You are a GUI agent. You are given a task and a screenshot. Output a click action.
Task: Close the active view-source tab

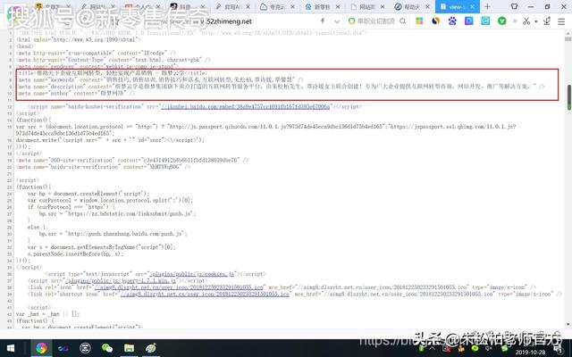473,7
